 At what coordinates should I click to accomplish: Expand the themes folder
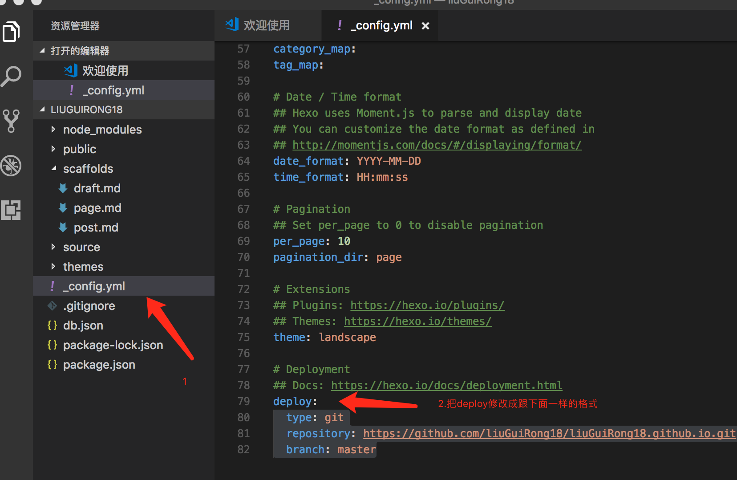53,267
